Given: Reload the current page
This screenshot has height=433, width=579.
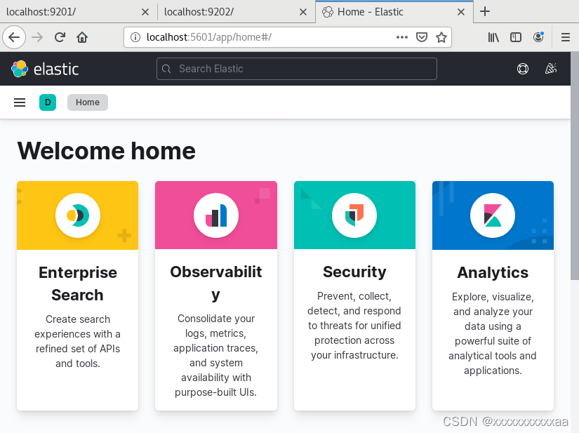Looking at the screenshot, I should point(60,37).
